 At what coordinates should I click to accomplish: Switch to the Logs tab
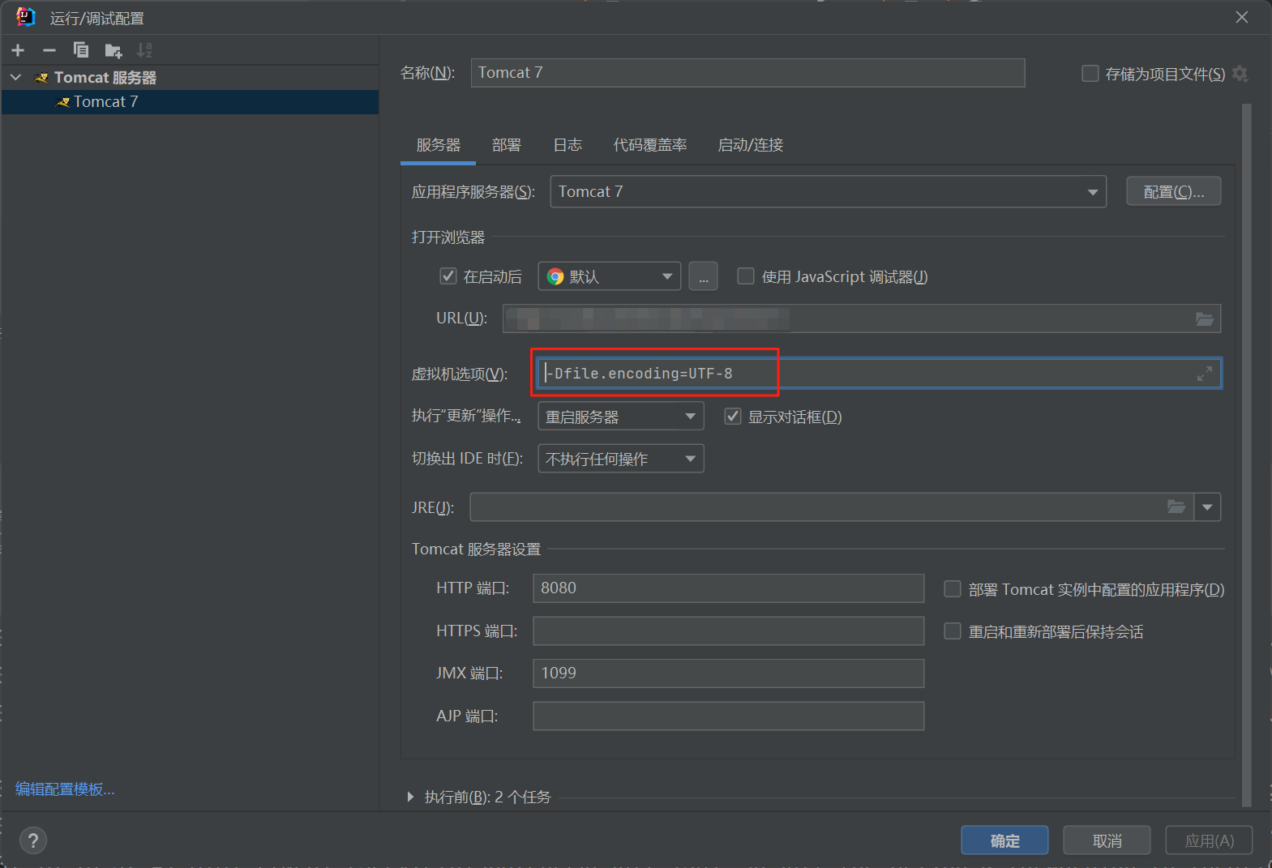click(x=567, y=145)
